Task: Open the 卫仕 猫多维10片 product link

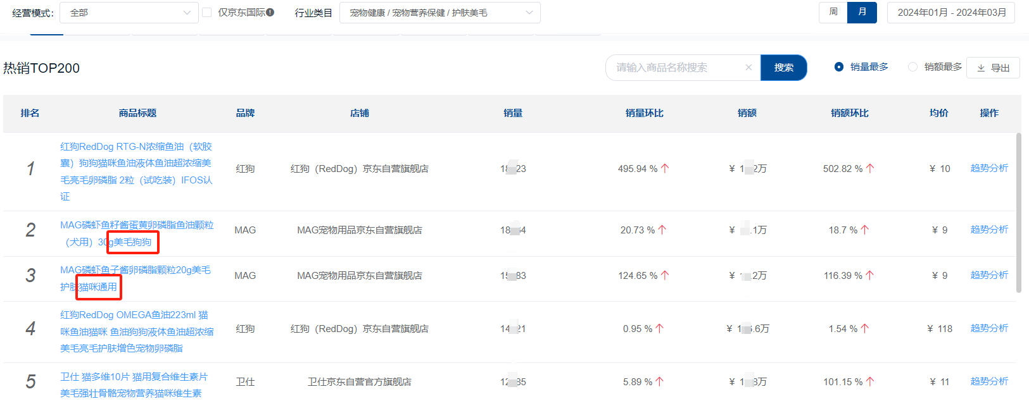Action: pos(134,385)
